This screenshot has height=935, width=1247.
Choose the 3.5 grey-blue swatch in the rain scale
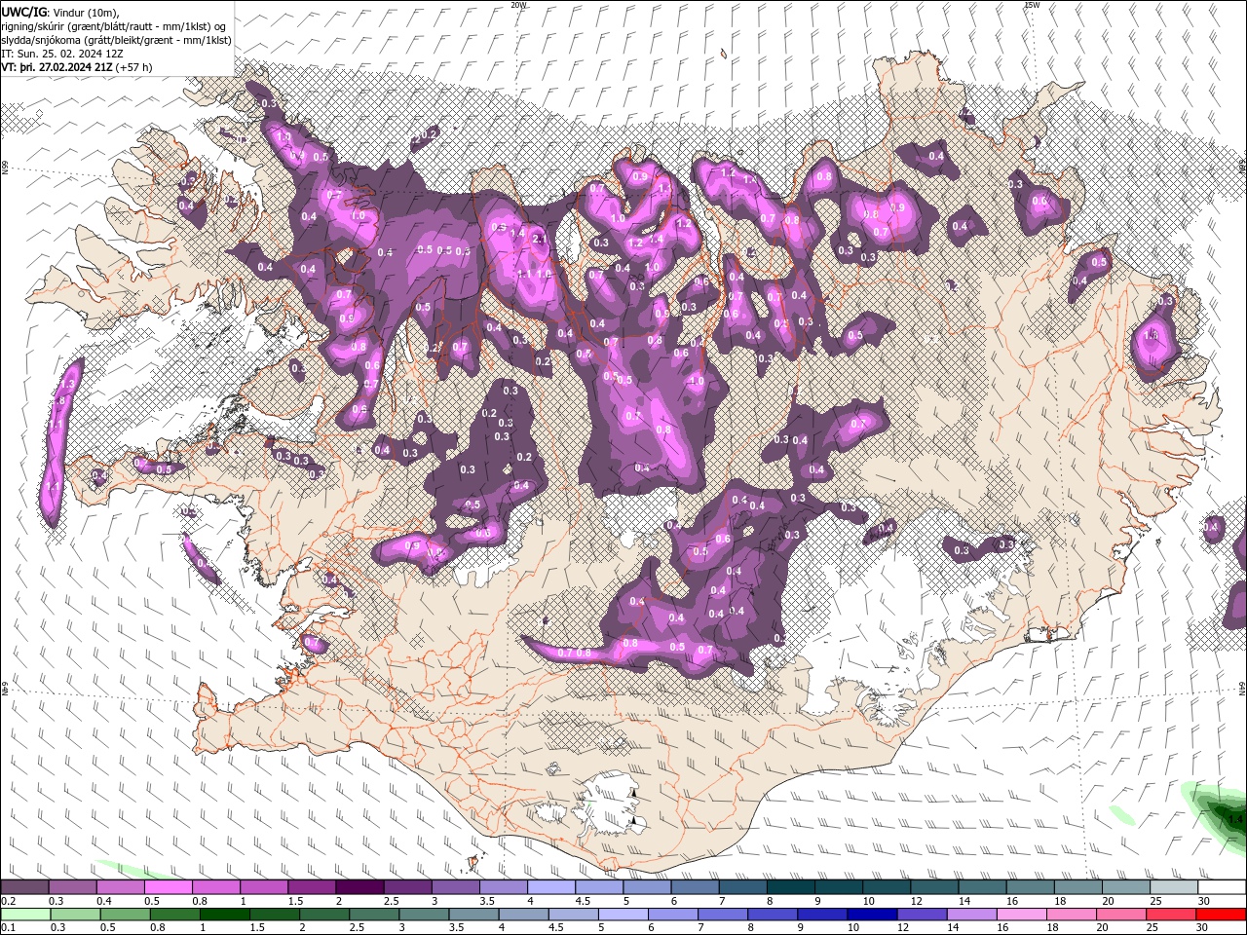click(x=473, y=914)
